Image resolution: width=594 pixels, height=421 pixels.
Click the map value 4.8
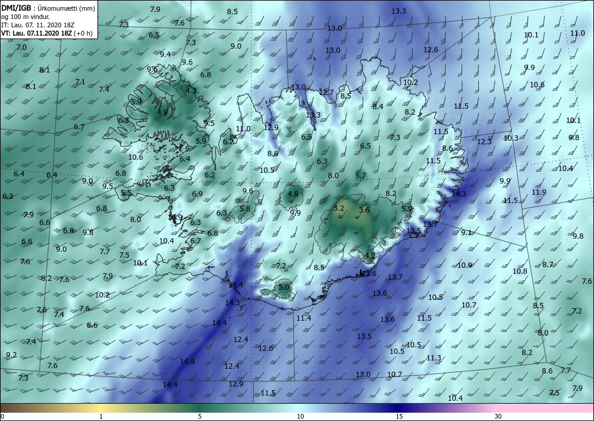(293, 194)
